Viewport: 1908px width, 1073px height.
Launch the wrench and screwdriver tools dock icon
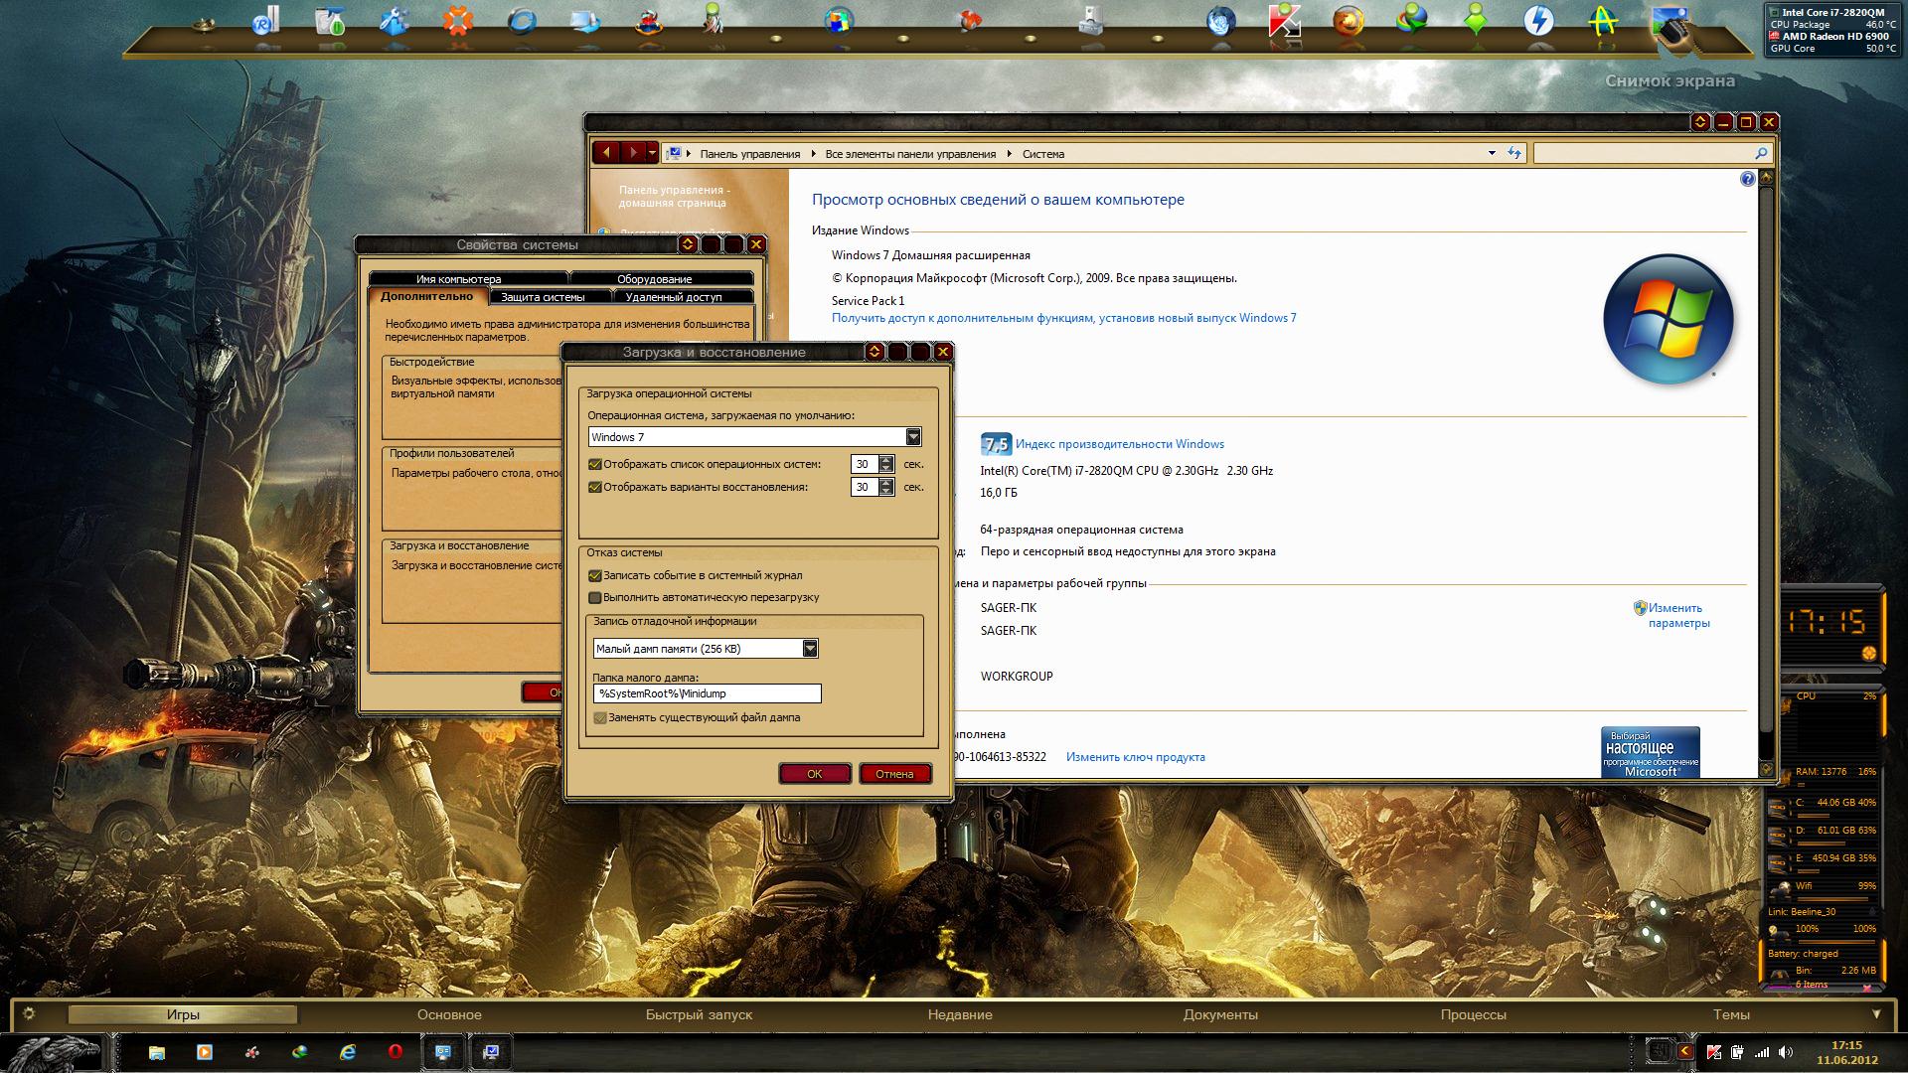pyautogui.click(x=395, y=21)
